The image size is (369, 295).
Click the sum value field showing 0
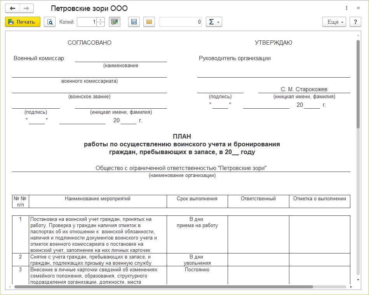click(180, 22)
